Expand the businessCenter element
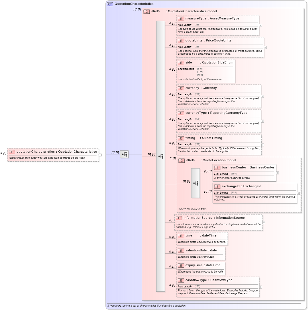308x310 pixels. 278,173
